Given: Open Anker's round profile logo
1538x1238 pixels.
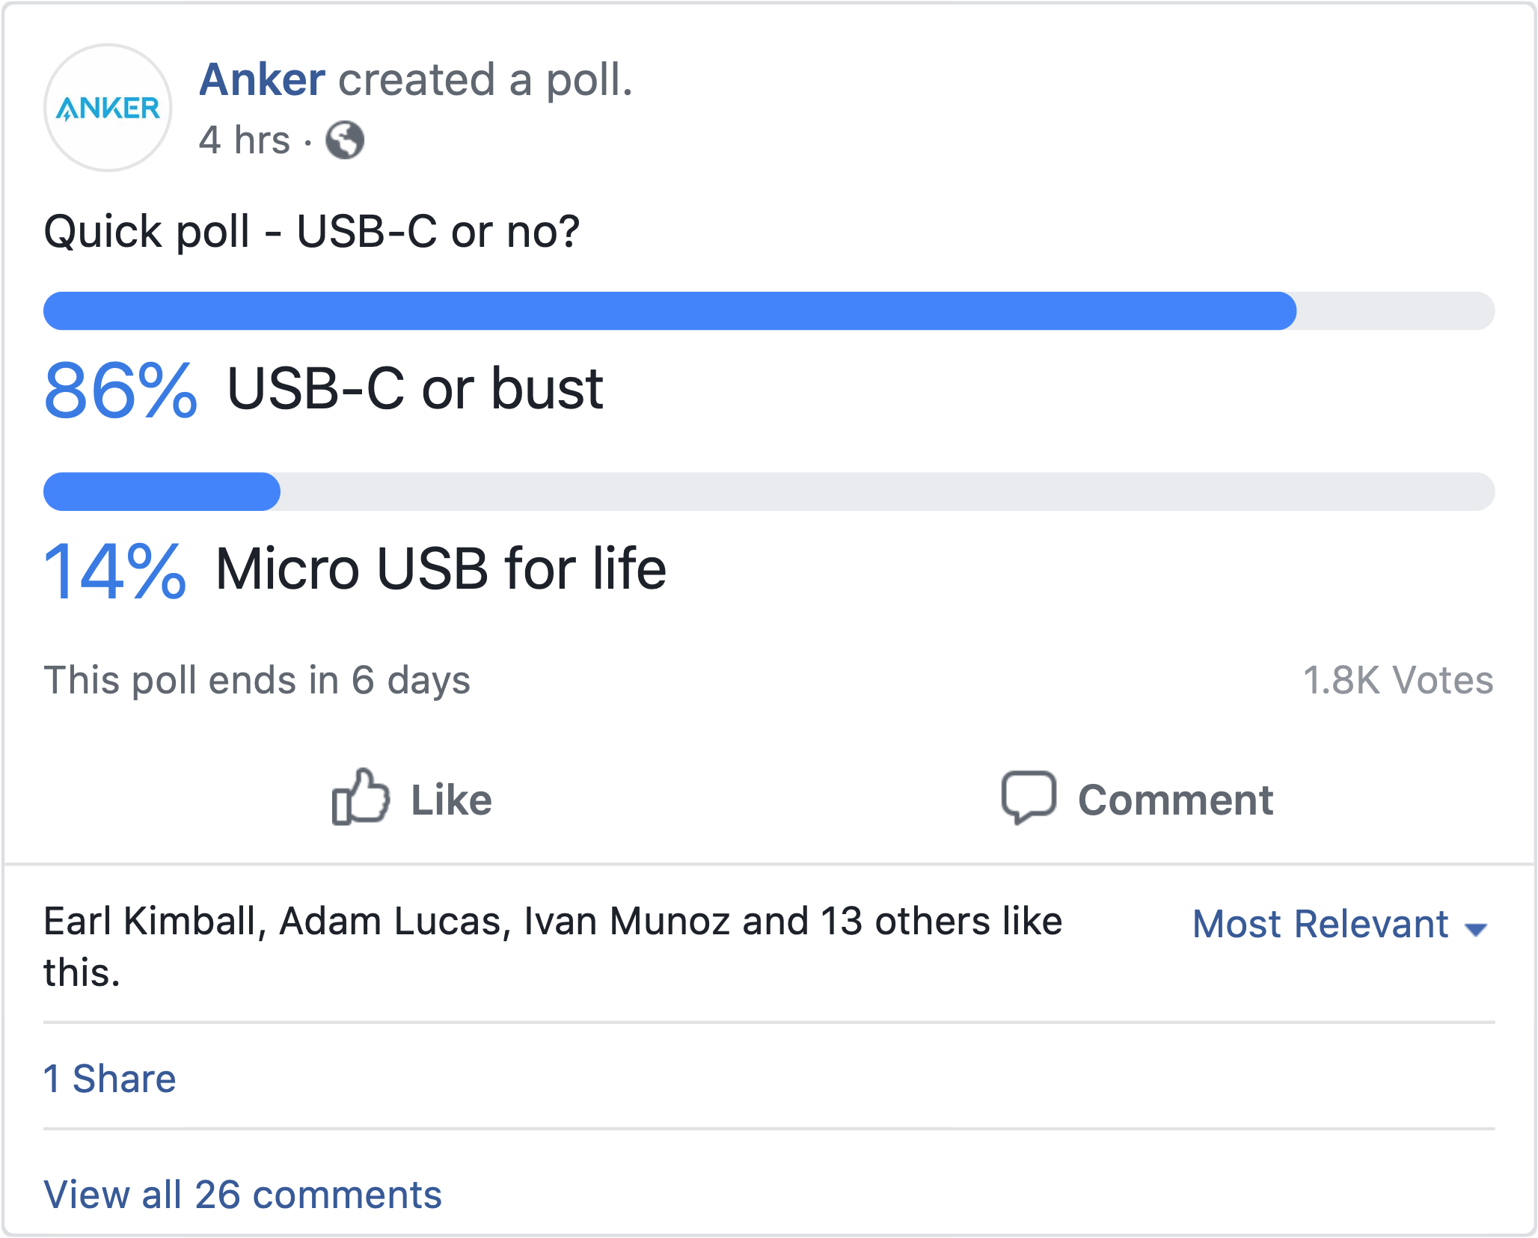Looking at the screenshot, I should click(x=108, y=108).
